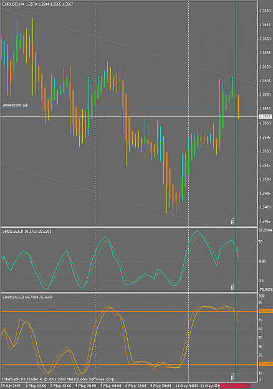Click the 3 May 20:00 time label

pyautogui.click(x=86, y=386)
